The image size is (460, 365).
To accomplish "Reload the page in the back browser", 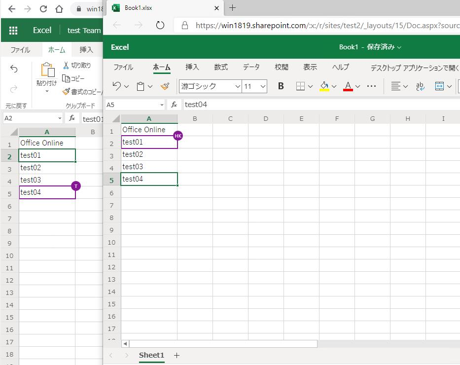I will (x=43, y=9).
